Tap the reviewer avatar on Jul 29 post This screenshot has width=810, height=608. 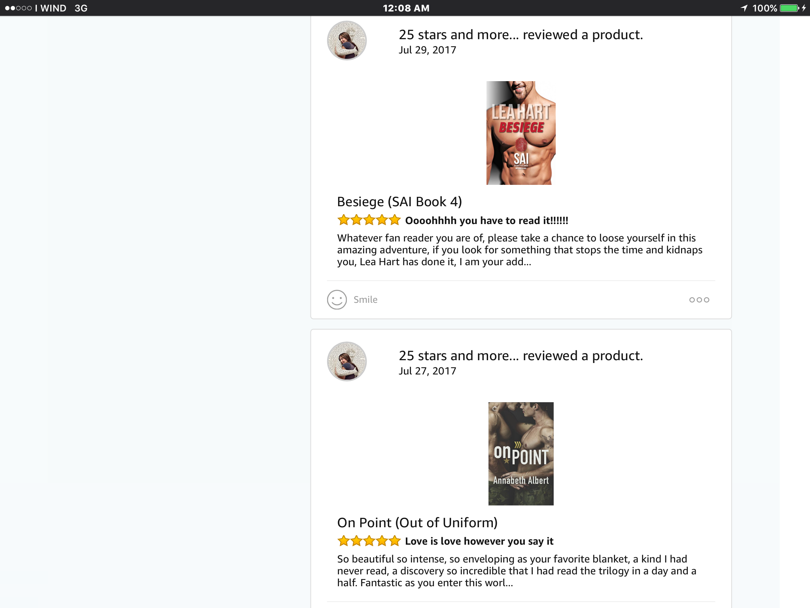click(x=347, y=41)
